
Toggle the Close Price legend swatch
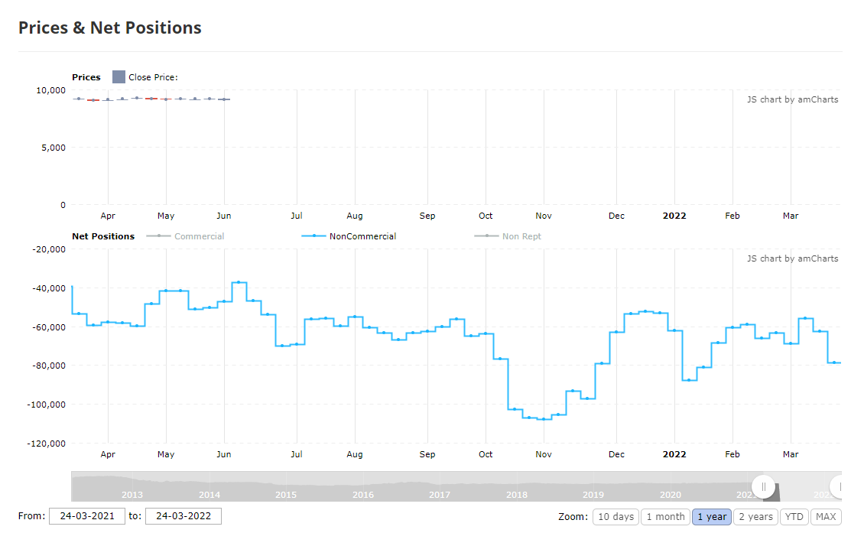[x=119, y=77]
